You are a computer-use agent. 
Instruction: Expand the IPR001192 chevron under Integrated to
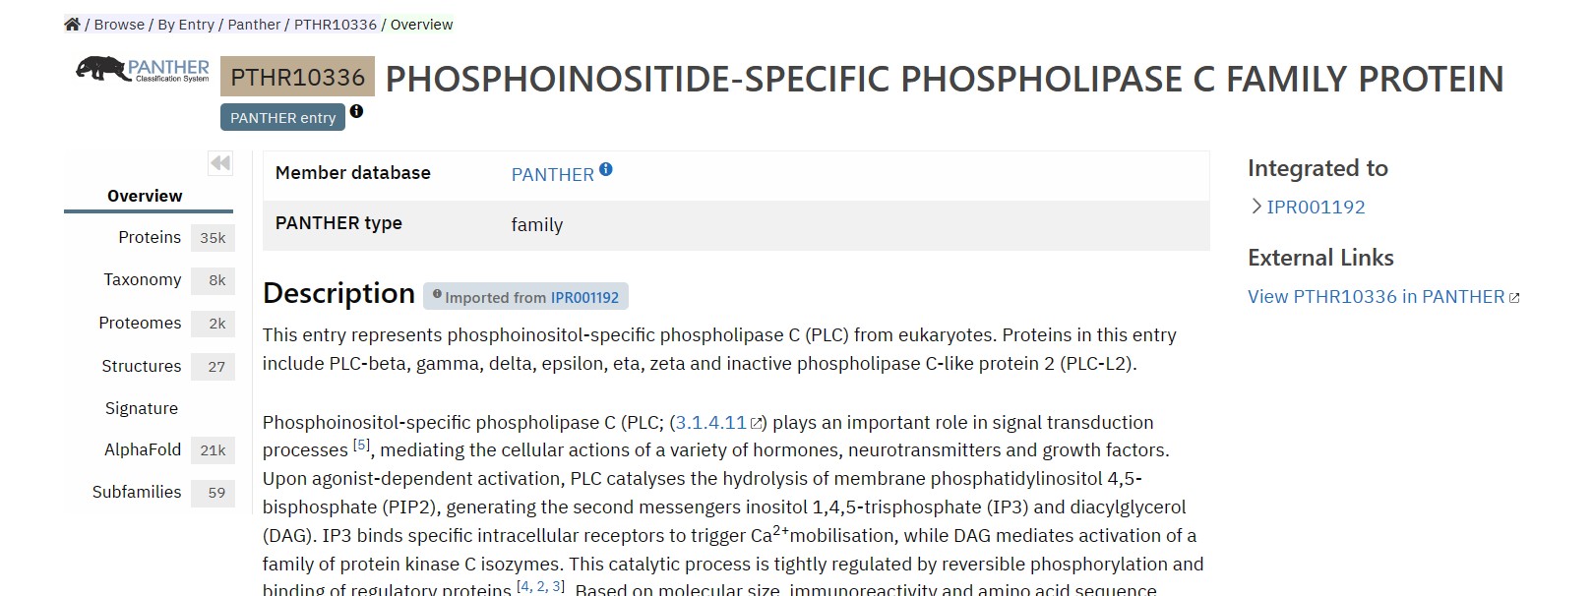pos(1256,207)
